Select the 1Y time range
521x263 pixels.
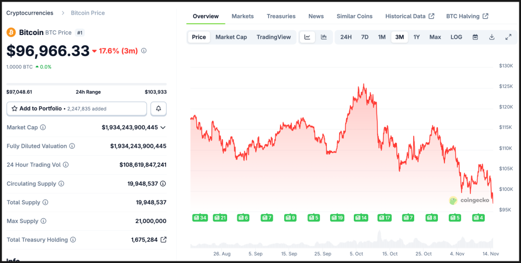tap(416, 37)
